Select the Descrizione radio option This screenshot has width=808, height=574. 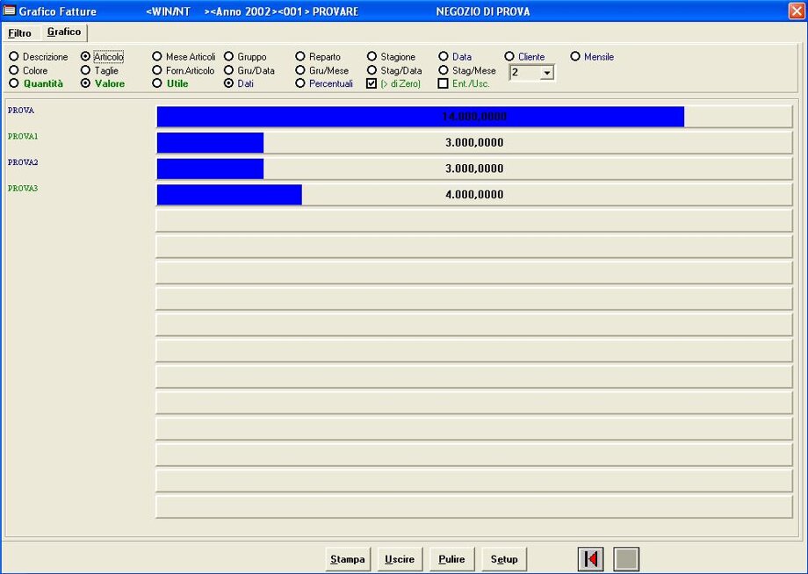pos(14,57)
